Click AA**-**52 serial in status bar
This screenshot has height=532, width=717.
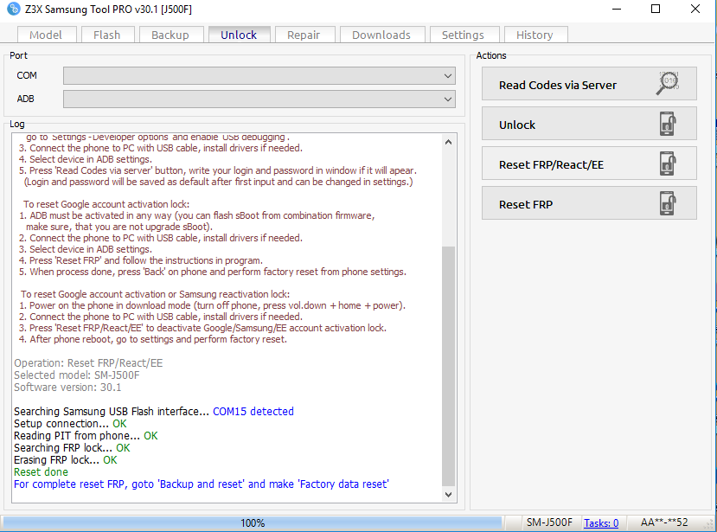point(664,522)
